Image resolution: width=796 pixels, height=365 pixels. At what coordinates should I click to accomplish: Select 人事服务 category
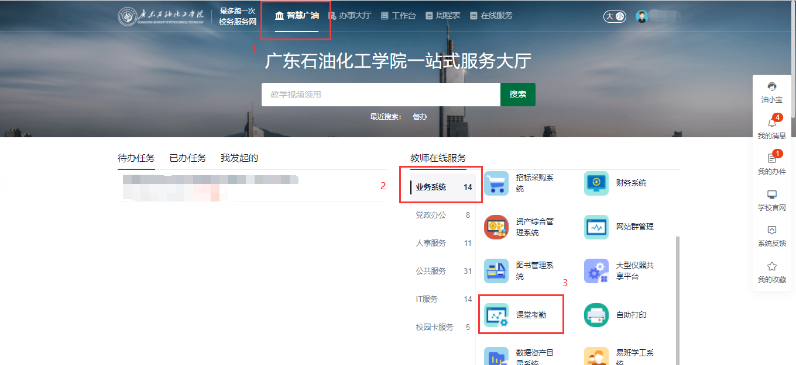tap(443, 243)
